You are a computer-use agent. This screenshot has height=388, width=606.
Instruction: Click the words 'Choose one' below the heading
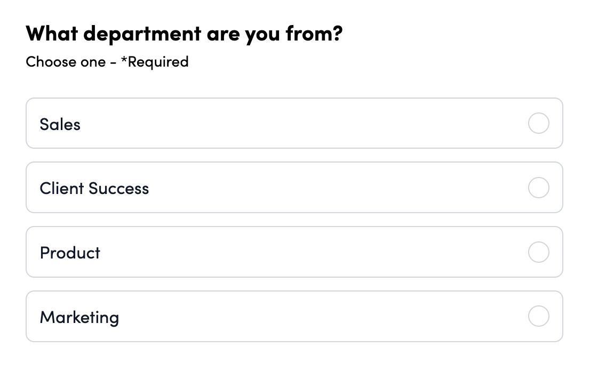tap(66, 62)
